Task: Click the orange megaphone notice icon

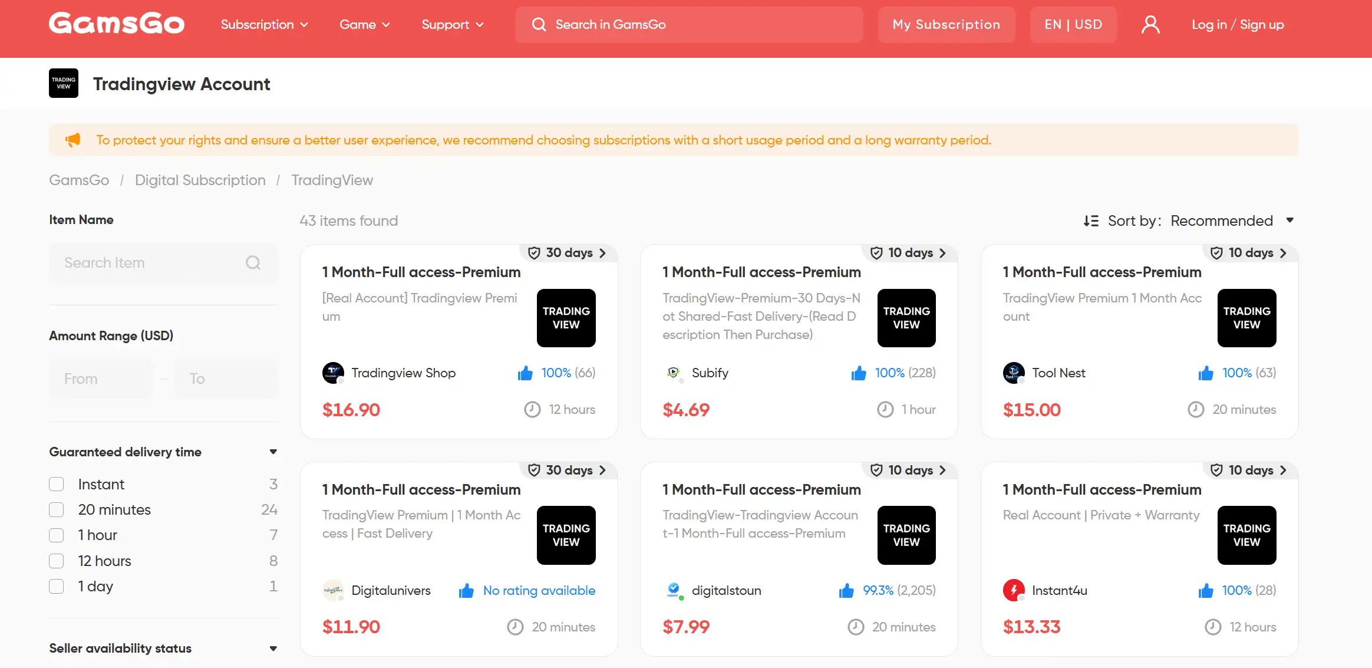Action: (x=72, y=140)
